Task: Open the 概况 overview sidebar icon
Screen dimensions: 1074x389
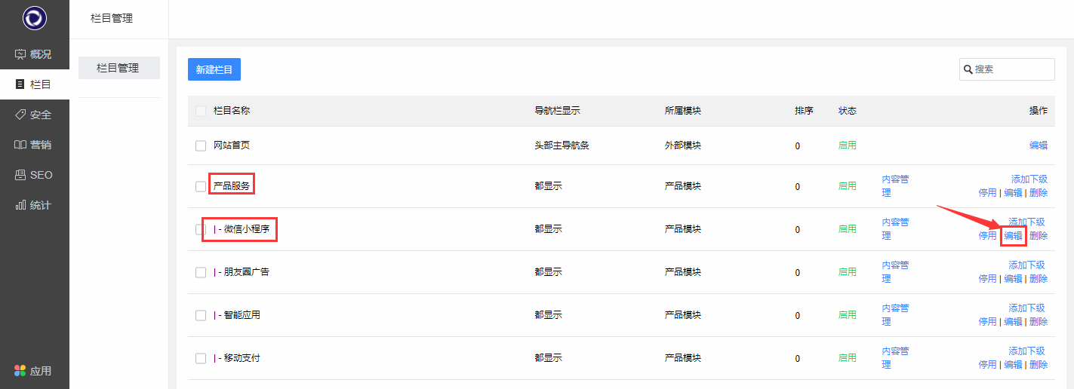Action: tap(20, 54)
